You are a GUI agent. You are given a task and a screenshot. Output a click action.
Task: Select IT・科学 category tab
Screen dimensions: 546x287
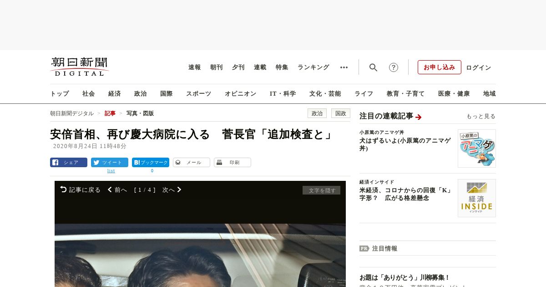[283, 94]
